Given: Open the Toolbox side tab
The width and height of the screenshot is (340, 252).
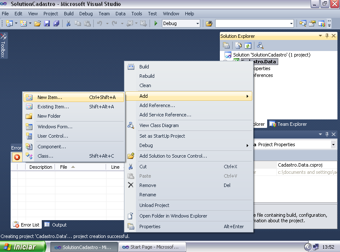Looking at the screenshot, I should (x=3, y=45).
